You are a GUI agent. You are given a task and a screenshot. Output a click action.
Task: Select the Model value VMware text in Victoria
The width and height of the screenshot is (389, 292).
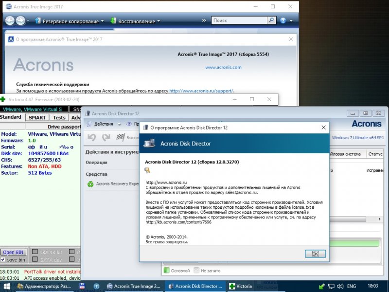point(54,134)
